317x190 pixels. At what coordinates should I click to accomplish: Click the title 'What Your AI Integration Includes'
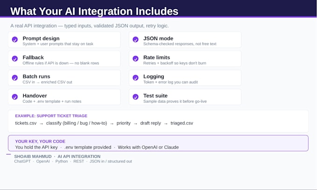95,11
